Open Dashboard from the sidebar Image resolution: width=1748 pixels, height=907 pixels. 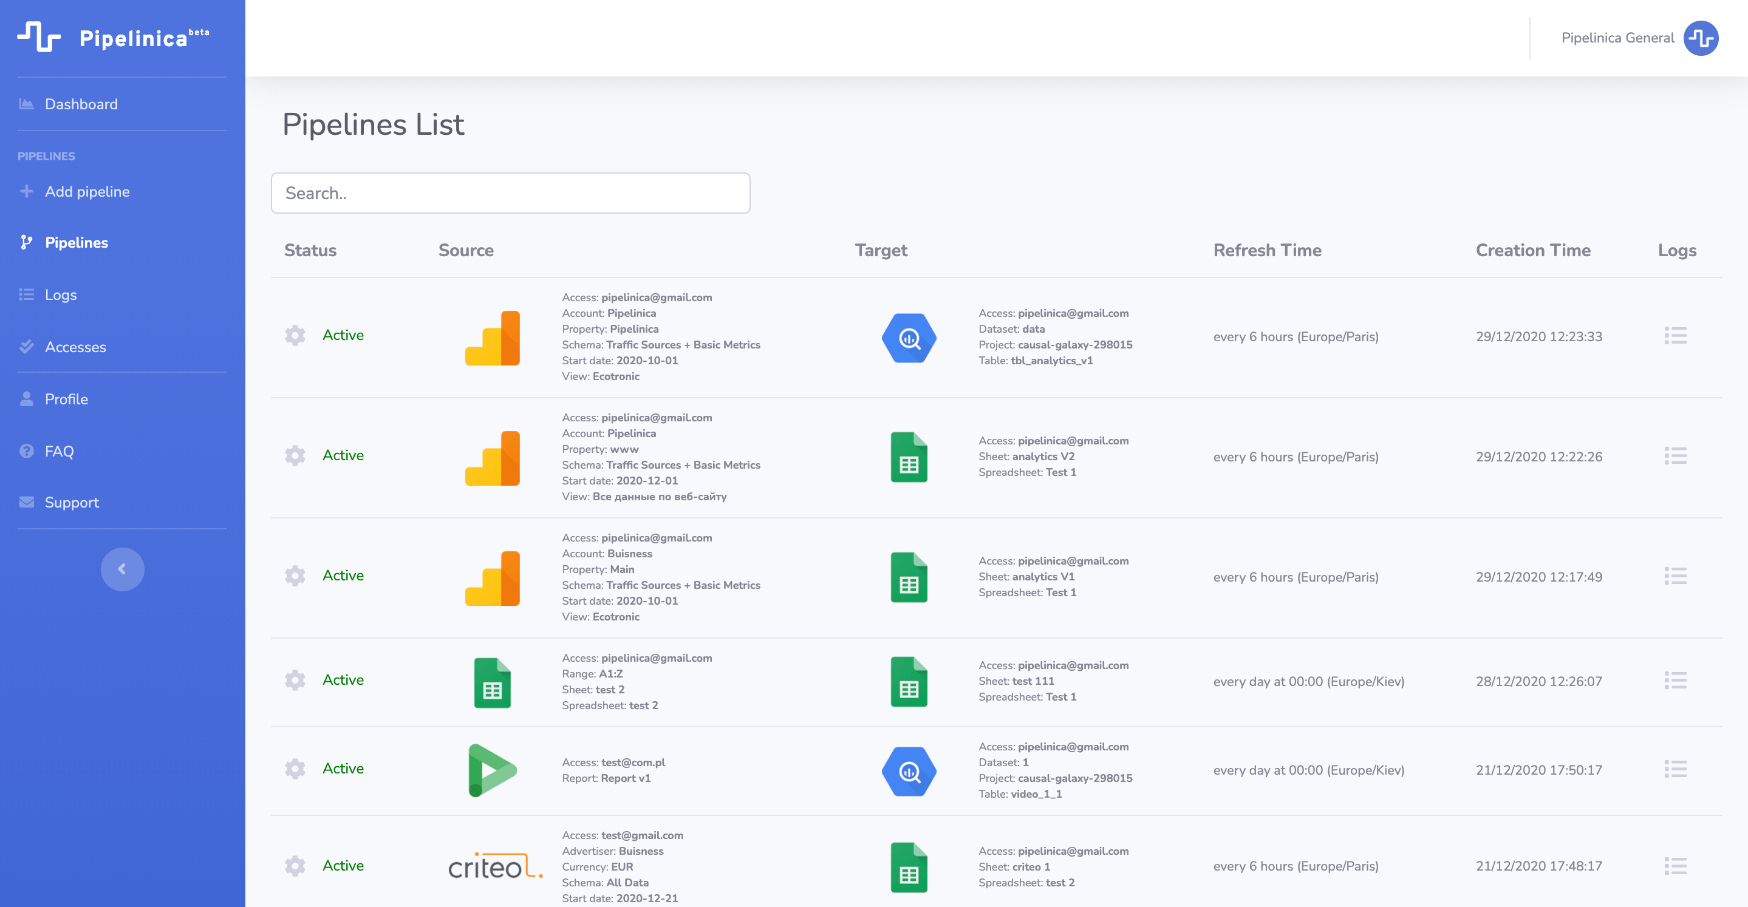tap(81, 104)
